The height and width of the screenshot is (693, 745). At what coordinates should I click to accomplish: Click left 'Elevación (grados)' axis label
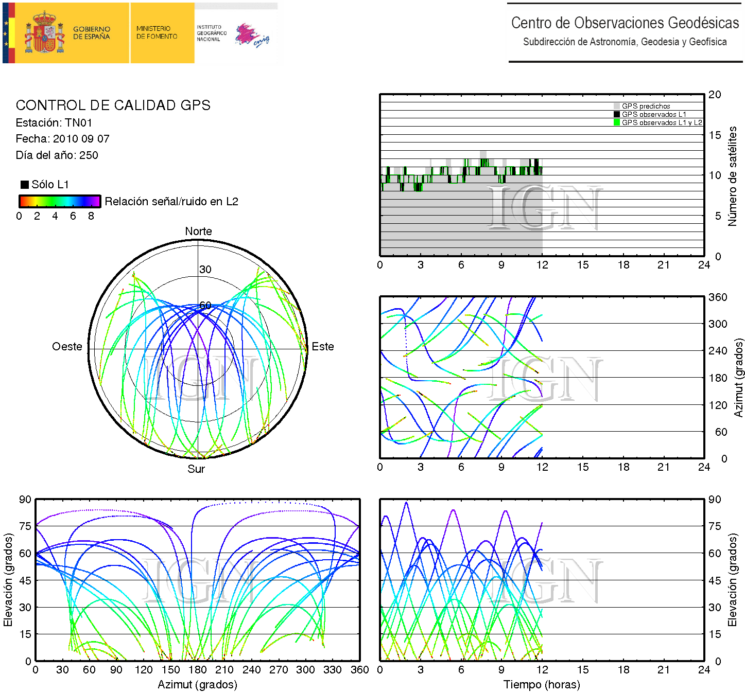coord(8,580)
